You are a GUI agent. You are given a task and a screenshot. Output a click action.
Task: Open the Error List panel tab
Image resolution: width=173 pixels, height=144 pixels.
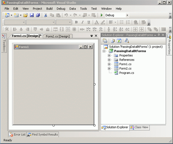click(x=18, y=134)
